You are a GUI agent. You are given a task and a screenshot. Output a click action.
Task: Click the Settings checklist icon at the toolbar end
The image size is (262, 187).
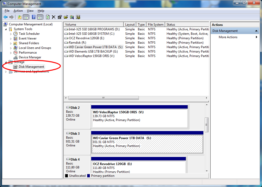pyautogui.click(x=78, y=17)
